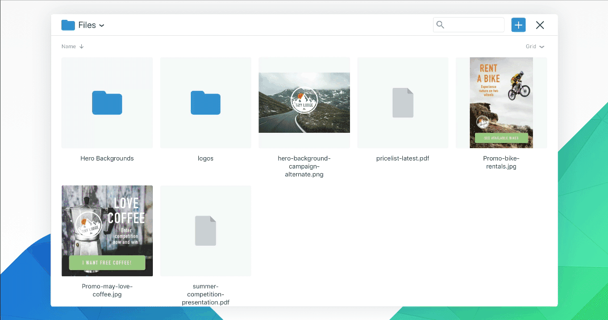The width and height of the screenshot is (608, 320).
Task: Click the blue Files folder icon in header
Action: coord(68,25)
